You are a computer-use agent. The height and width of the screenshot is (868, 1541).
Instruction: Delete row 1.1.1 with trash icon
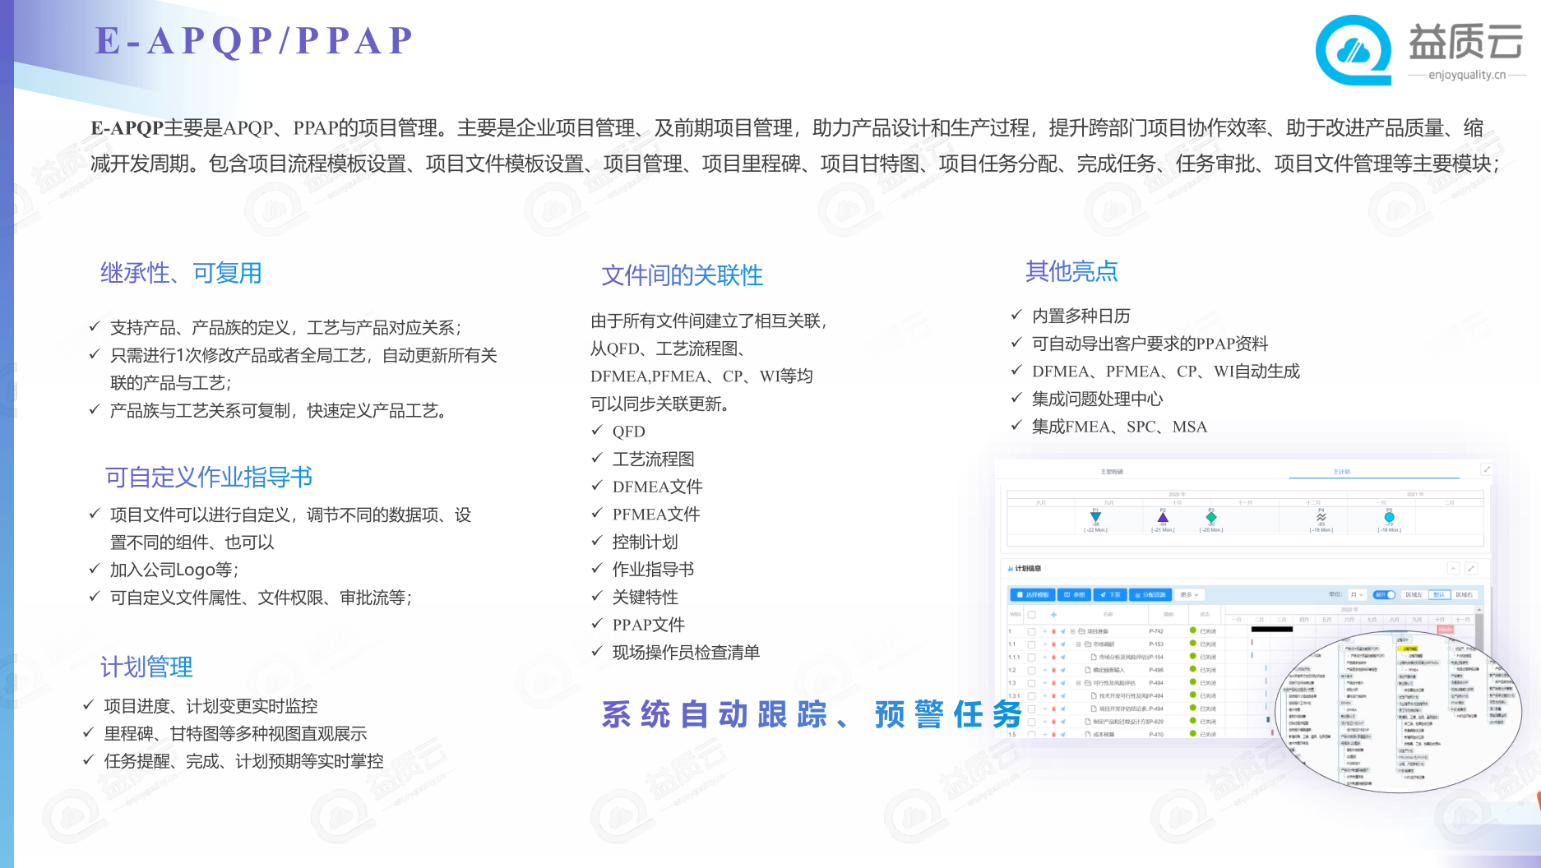(1053, 657)
